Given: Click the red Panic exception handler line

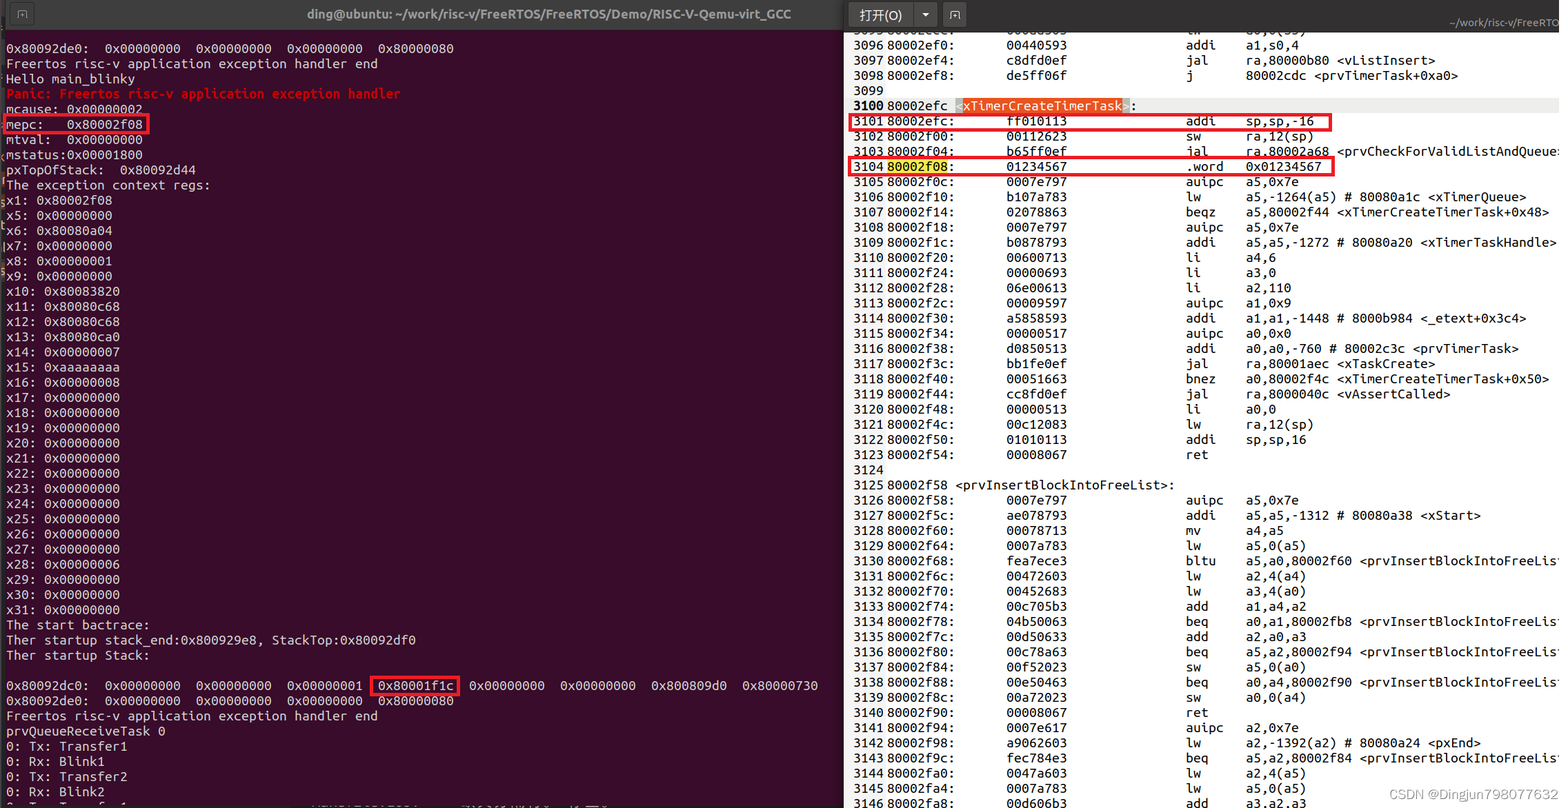Looking at the screenshot, I should [203, 94].
